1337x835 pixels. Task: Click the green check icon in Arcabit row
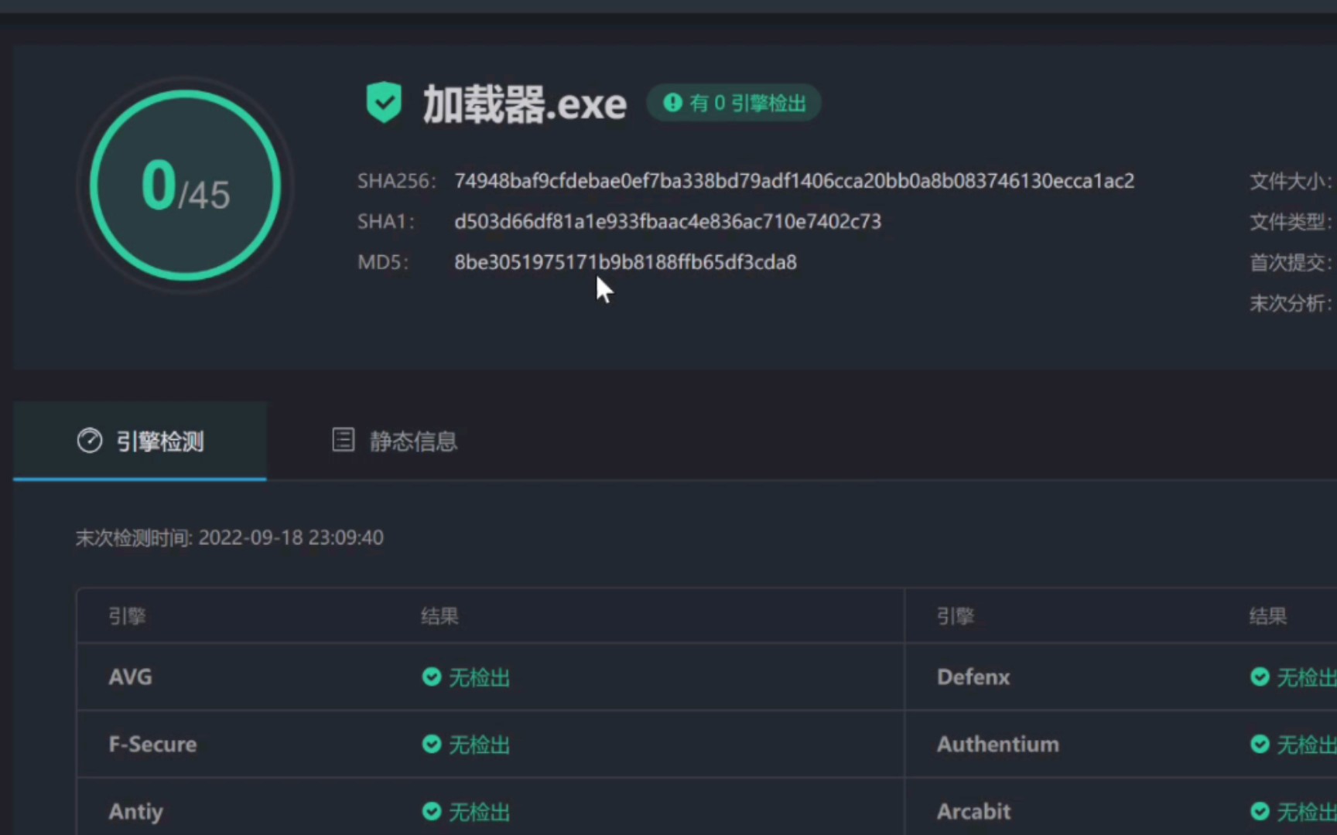(x=1260, y=812)
